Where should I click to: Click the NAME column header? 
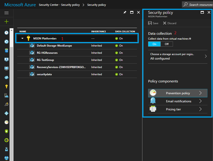pos(23,31)
